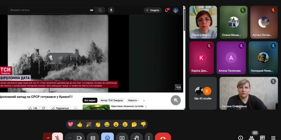Dislike the YouTube video
Viewport: 281px width, 140px height.
click(44, 108)
